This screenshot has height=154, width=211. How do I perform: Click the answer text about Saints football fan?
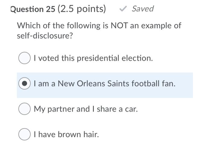104,83
